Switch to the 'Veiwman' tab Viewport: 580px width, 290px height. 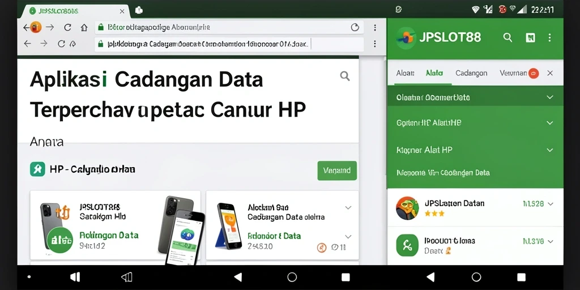[x=513, y=73]
